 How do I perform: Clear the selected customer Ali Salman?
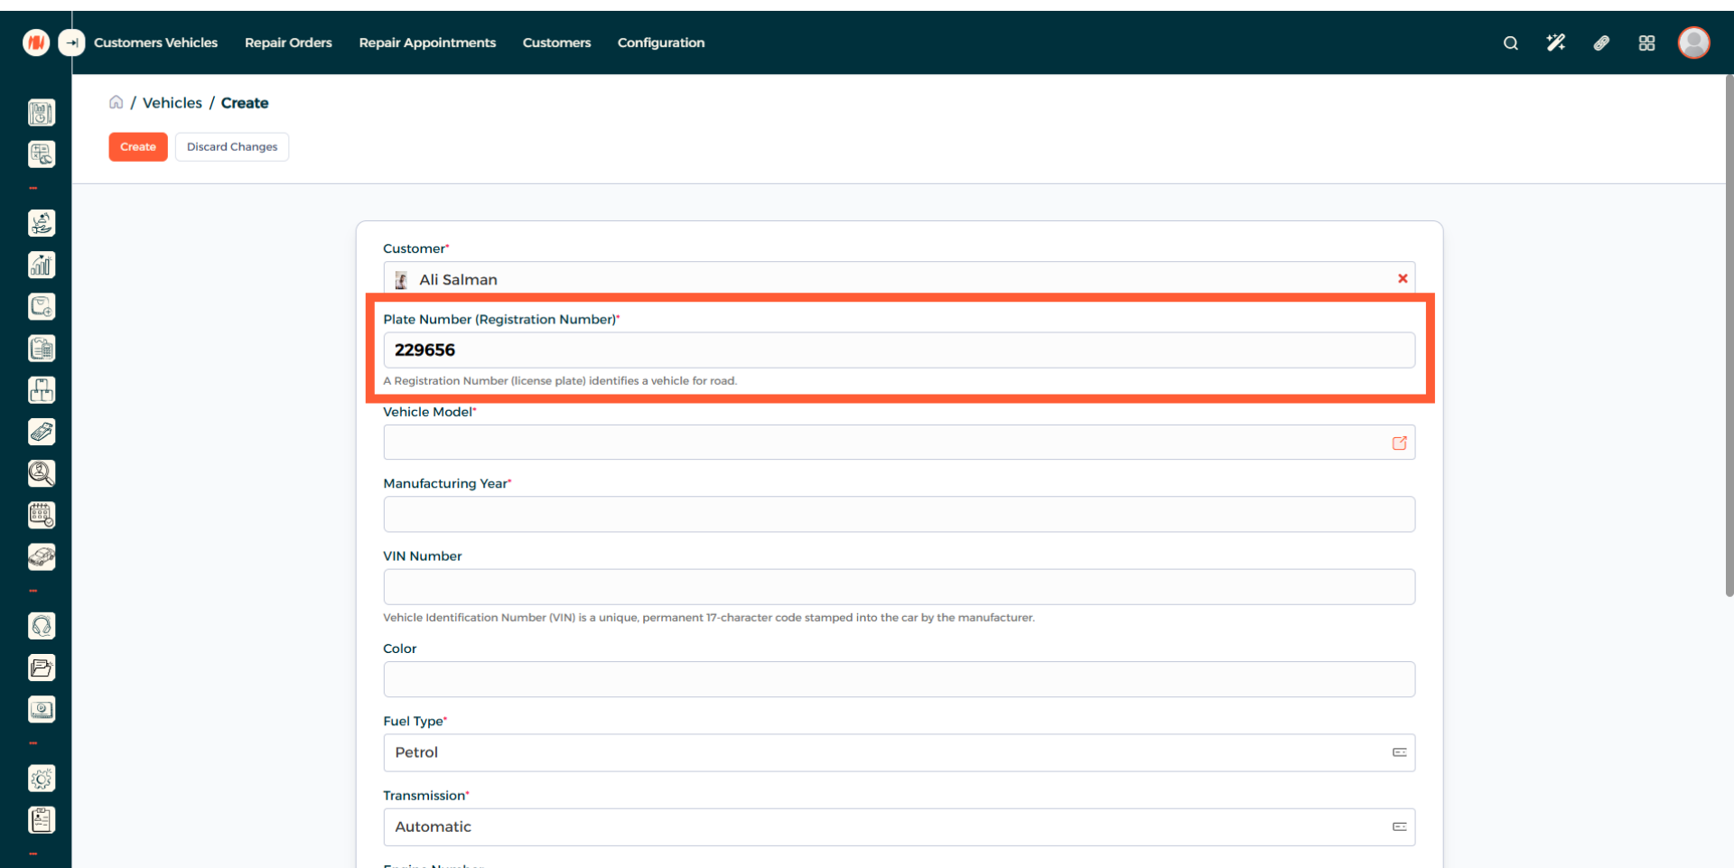pyautogui.click(x=1403, y=279)
